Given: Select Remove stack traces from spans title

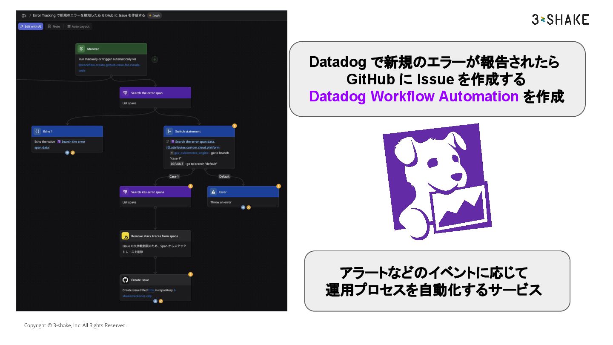Looking at the screenshot, I should click(x=155, y=236).
